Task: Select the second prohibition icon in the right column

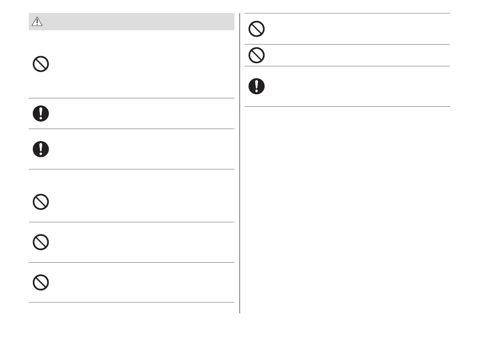Action: [256, 56]
